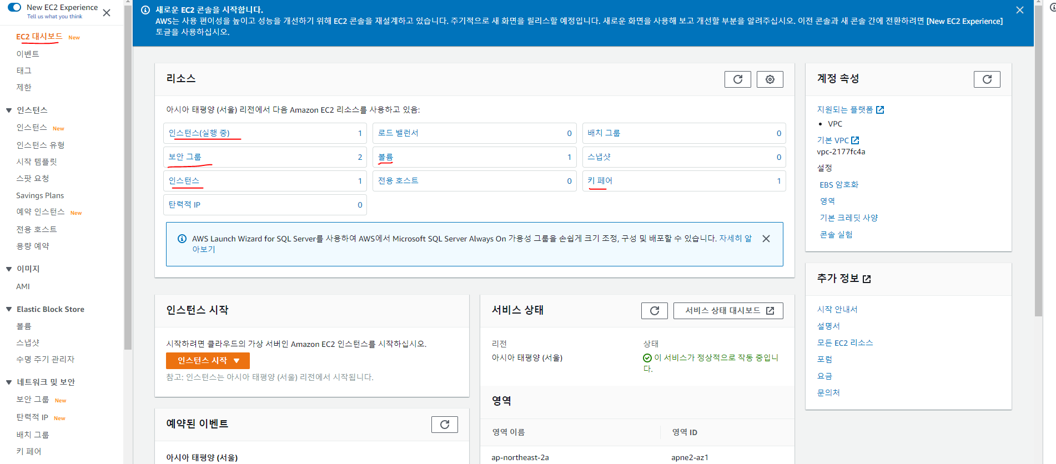Viewport: 1056px width, 464px height.
Task: Open 시작 템플릿 in the sidebar
Action: point(37,162)
